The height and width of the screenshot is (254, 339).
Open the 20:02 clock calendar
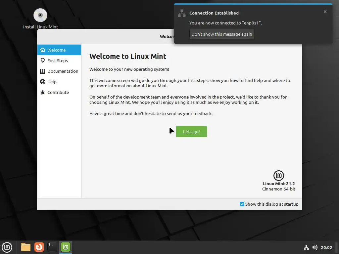(x=326, y=247)
